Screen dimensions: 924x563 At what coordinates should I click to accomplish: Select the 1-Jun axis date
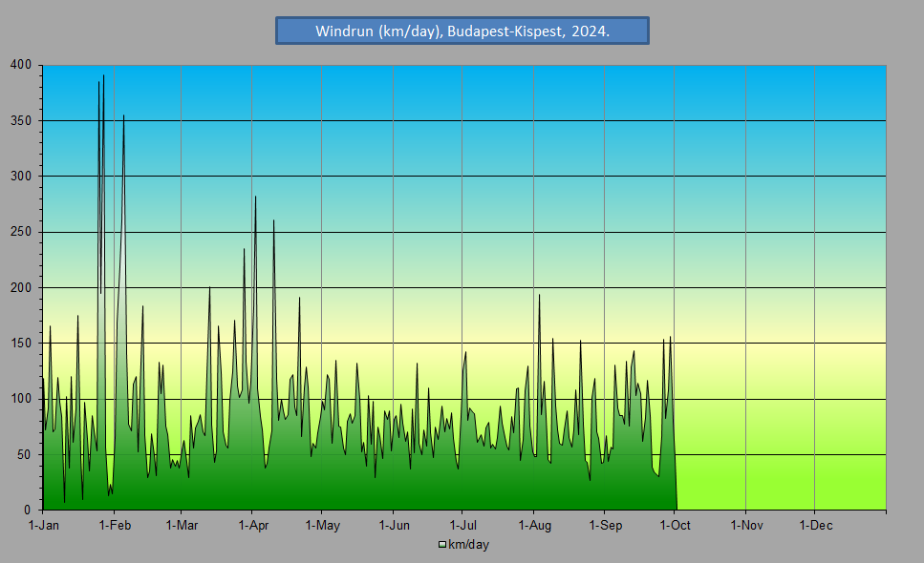(x=394, y=526)
